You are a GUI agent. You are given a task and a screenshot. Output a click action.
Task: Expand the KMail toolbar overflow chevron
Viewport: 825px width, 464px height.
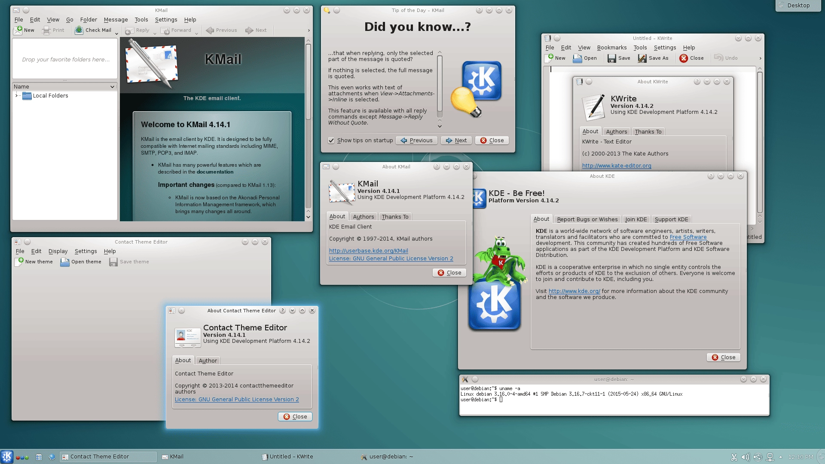point(309,31)
